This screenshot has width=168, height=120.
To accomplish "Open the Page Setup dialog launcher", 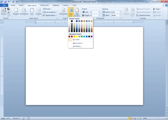I will coord(57,18).
